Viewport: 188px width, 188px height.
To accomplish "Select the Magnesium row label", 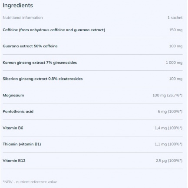I will pos(13,96).
